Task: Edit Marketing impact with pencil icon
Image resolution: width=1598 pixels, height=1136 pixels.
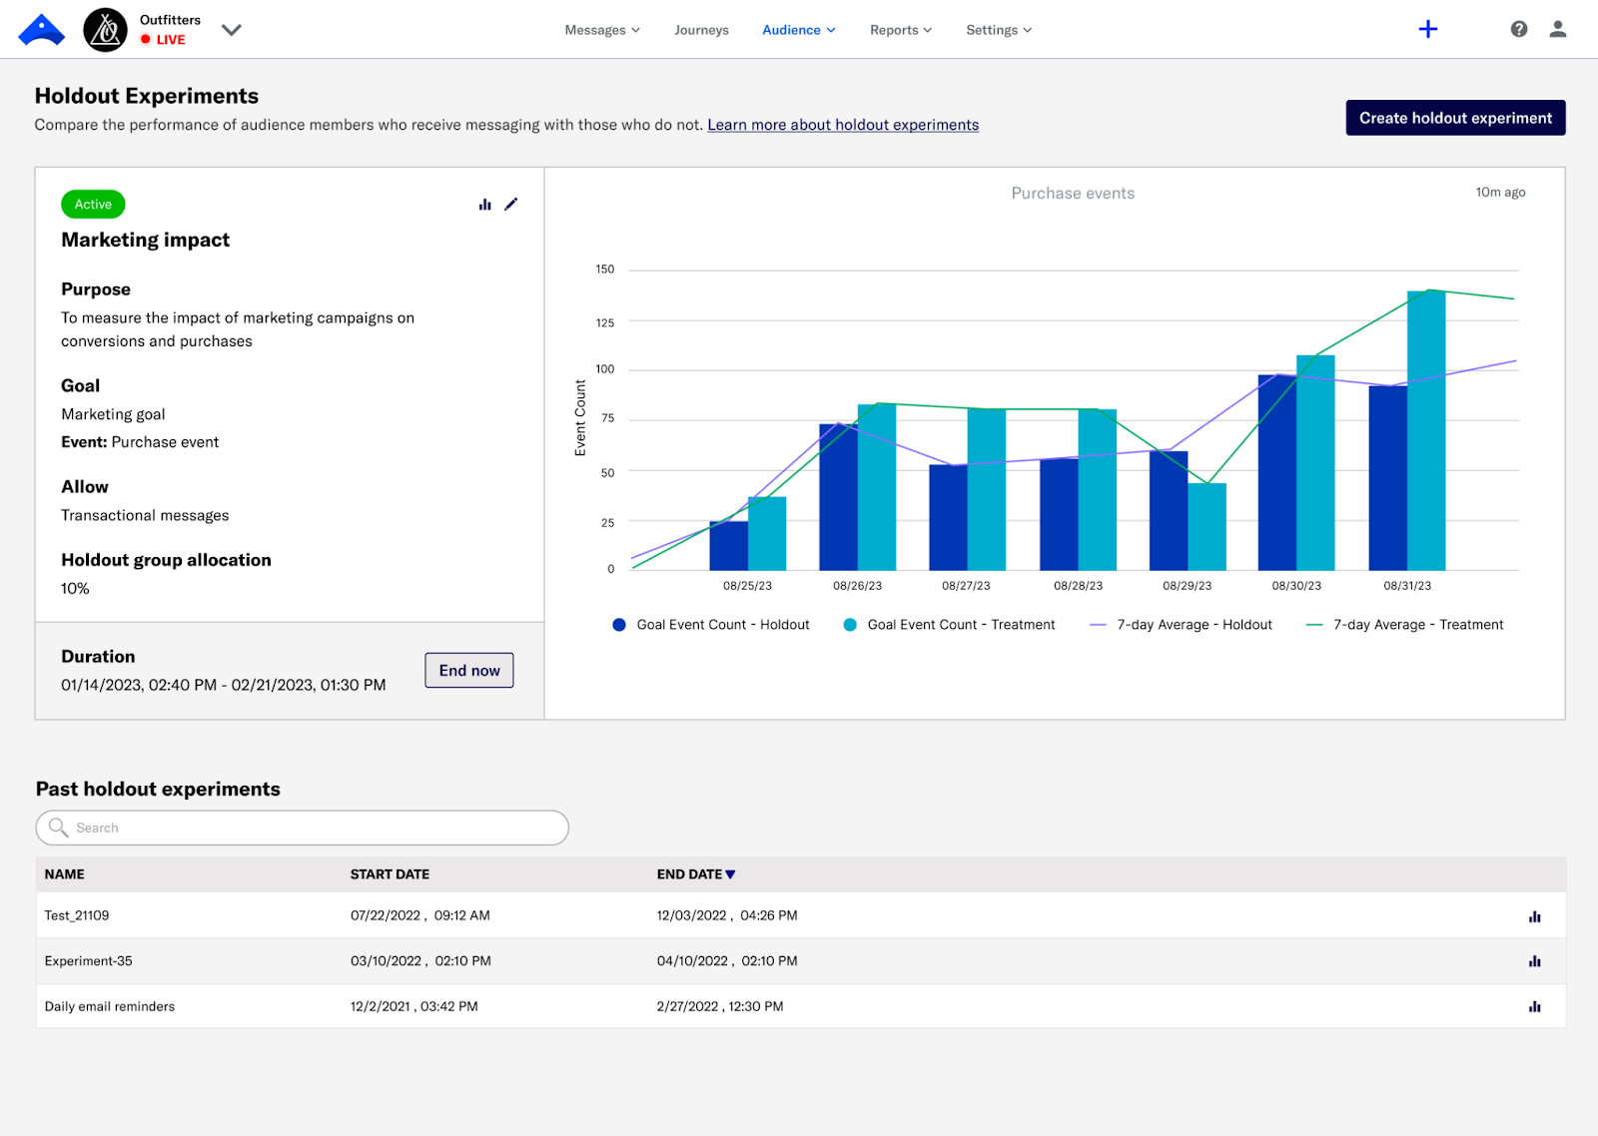Action: tap(511, 205)
